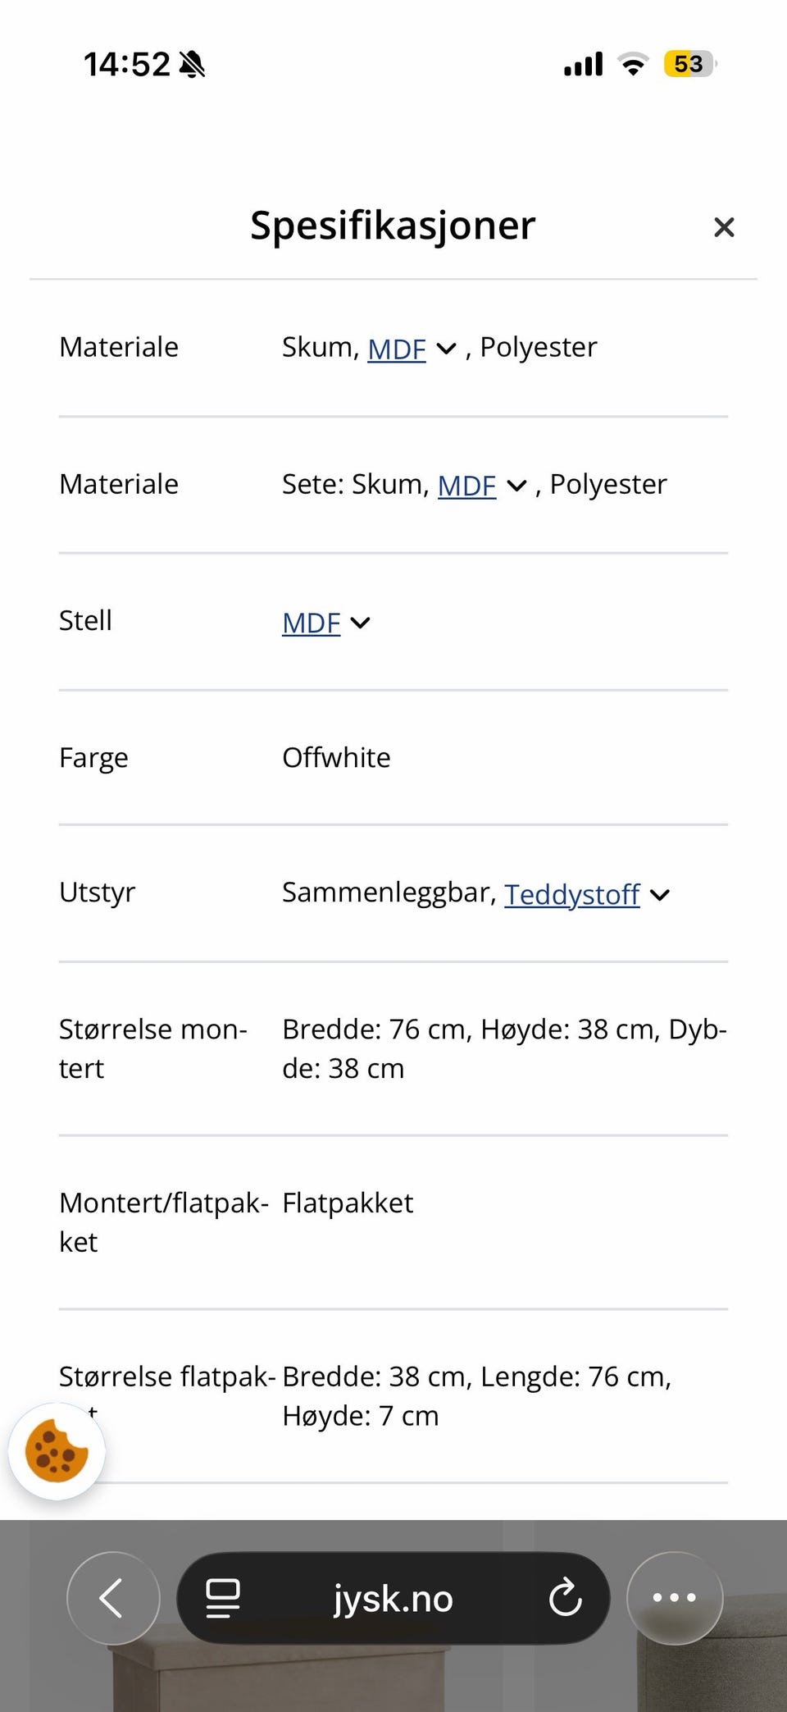This screenshot has width=787, height=1712.
Task: Open Teddystoff link in Utstyr row
Action: click(x=571, y=894)
